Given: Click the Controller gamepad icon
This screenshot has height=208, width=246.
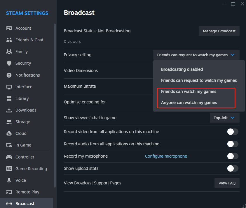Looking at the screenshot, I should [x=9, y=157].
